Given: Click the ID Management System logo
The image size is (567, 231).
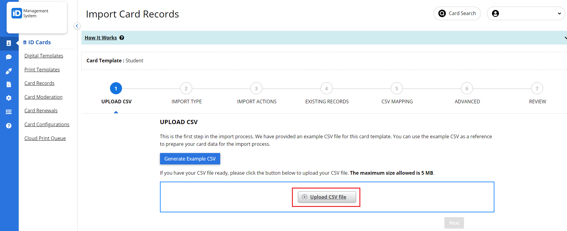Looking at the screenshot, I should point(30,13).
